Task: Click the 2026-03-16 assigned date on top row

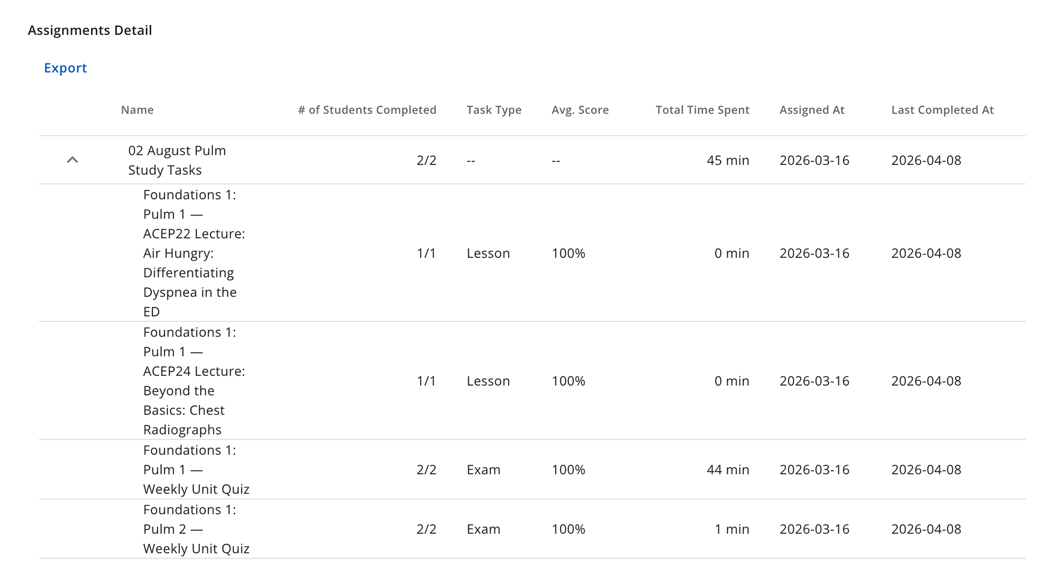Action: pos(814,160)
